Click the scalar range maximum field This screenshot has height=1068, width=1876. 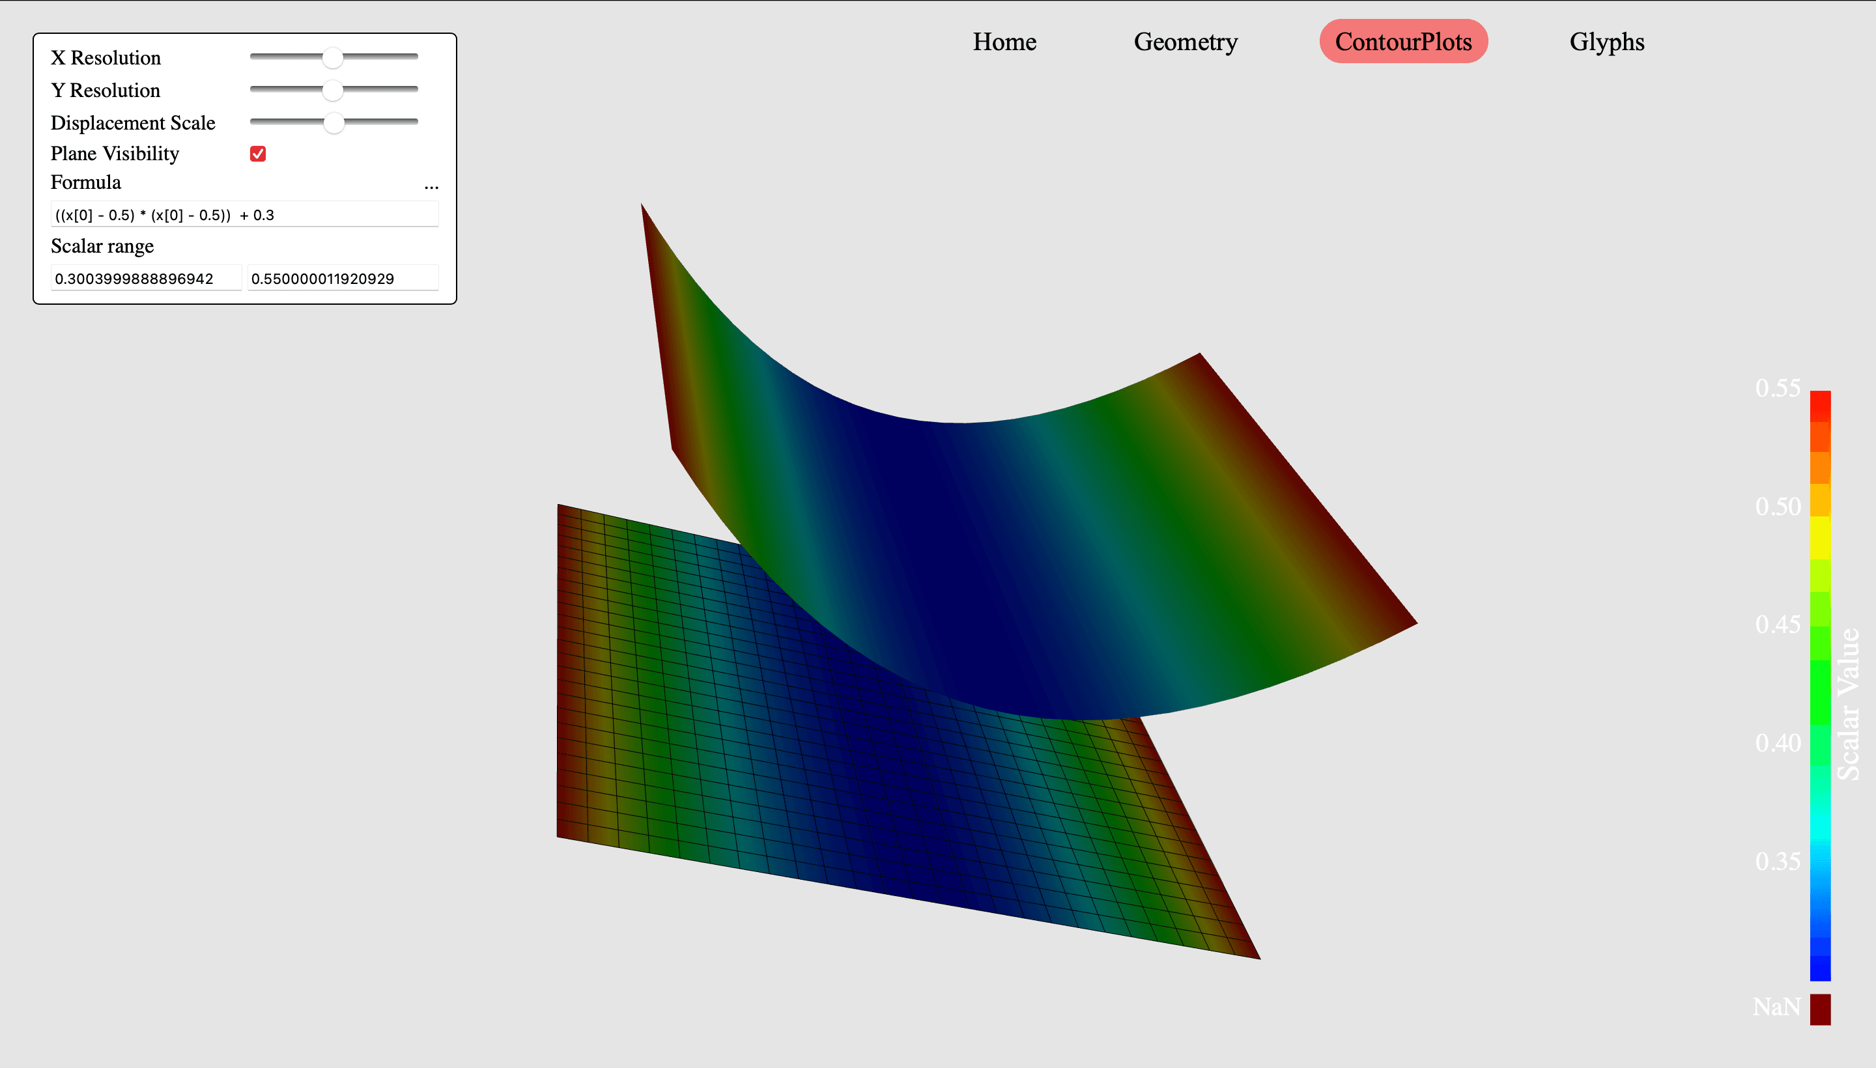(342, 279)
